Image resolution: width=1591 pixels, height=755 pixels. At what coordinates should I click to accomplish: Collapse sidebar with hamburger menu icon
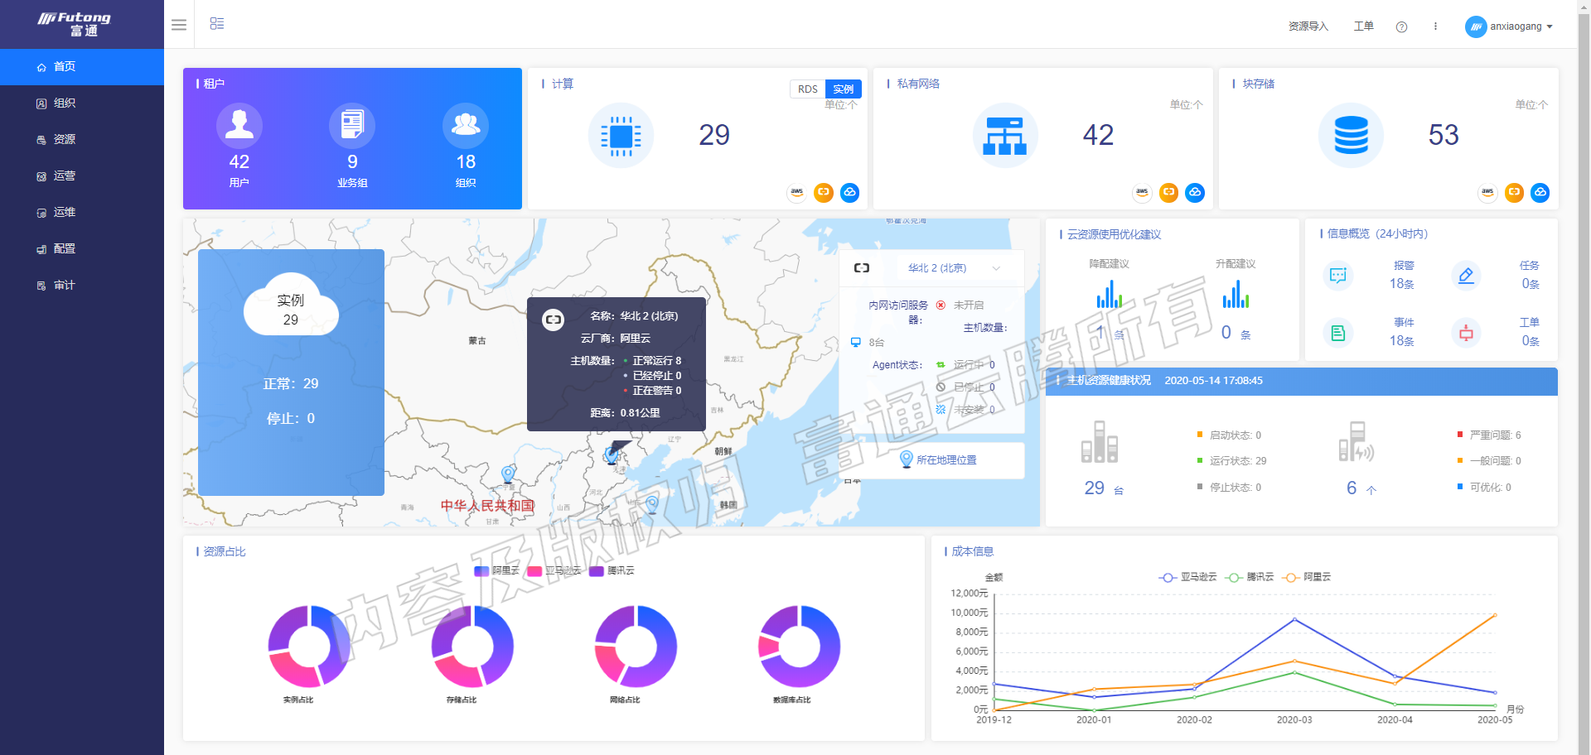click(178, 25)
